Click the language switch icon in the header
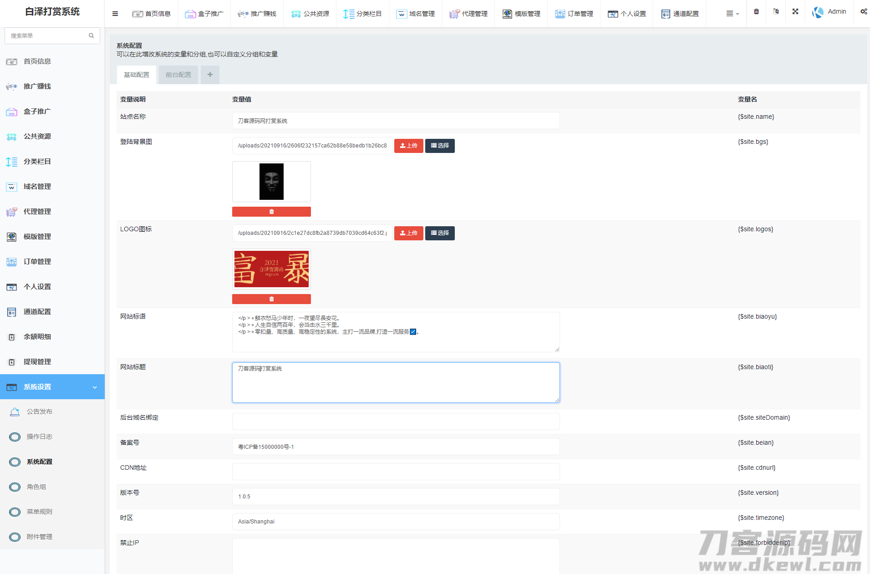This screenshot has width=870, height=574. pyautogui.click(x=776, y=12)
